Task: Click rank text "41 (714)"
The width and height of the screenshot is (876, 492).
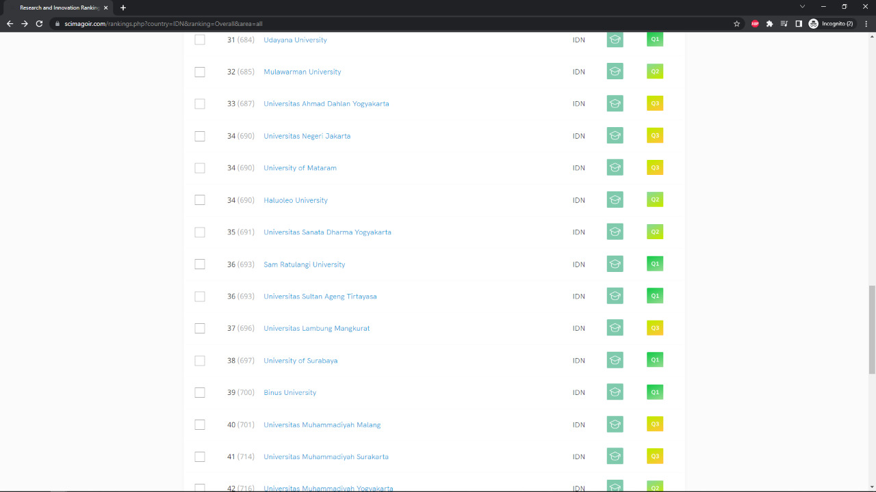Action: click(241, 457)
